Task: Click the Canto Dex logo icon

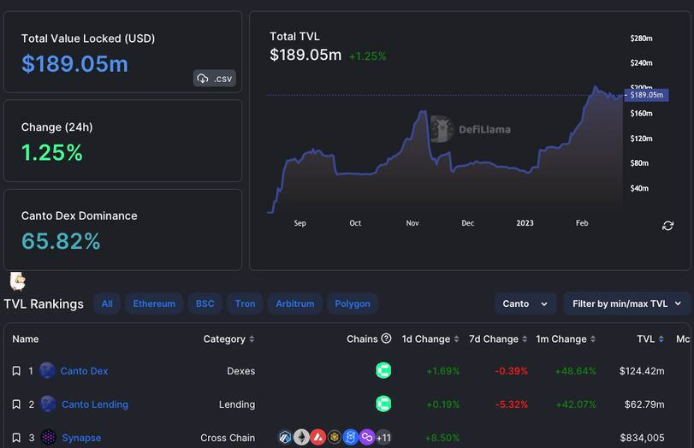Action: coord(47,370)
